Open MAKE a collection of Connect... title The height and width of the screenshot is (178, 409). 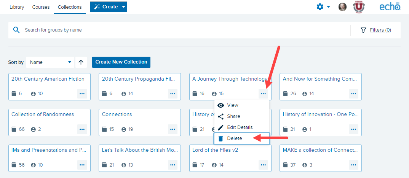(320, 150)
